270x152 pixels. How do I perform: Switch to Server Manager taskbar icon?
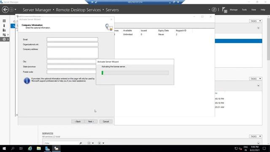[x=48, y=148]
